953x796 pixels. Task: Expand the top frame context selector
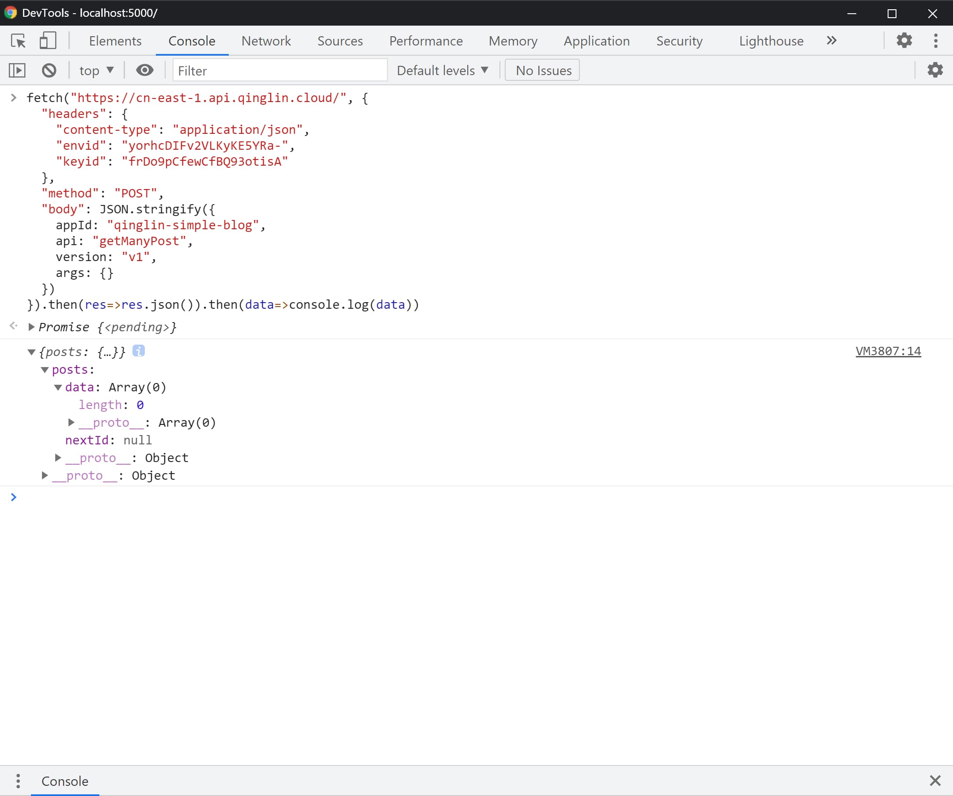[x=94, y=71]
